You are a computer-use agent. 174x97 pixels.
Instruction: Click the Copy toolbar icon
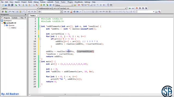point(26,5)
